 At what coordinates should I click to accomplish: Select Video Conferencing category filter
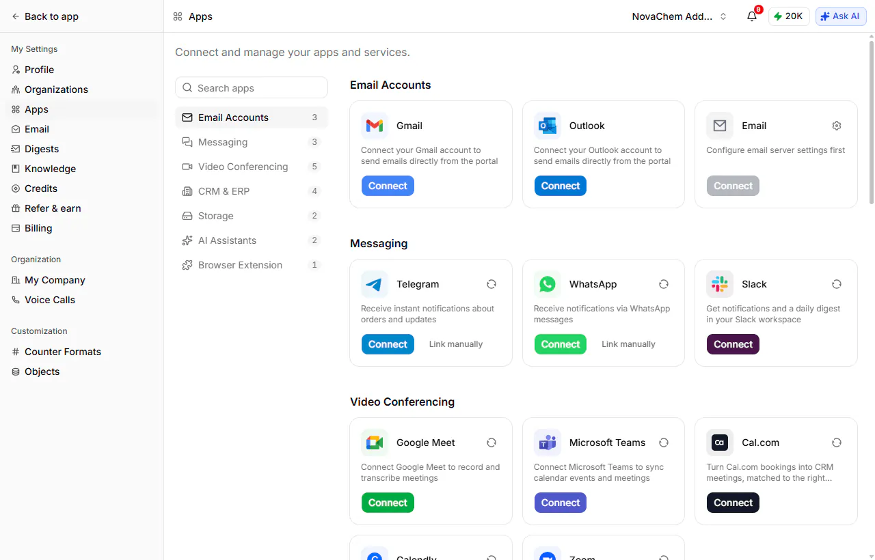pyautogui.click(x=252, y=167)
